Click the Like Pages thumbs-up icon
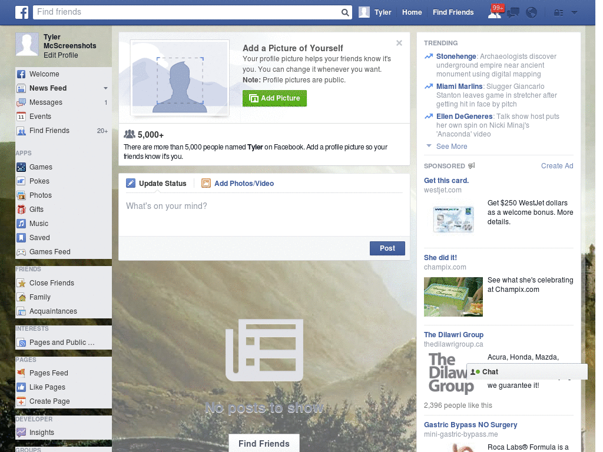Screen dimensions: 603x452 pyautogui.click(x=21, y=387)
